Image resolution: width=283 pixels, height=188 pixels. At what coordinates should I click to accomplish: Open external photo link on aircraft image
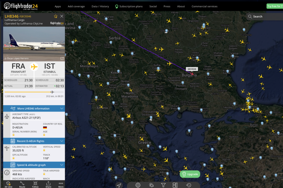tap(62, 59)
